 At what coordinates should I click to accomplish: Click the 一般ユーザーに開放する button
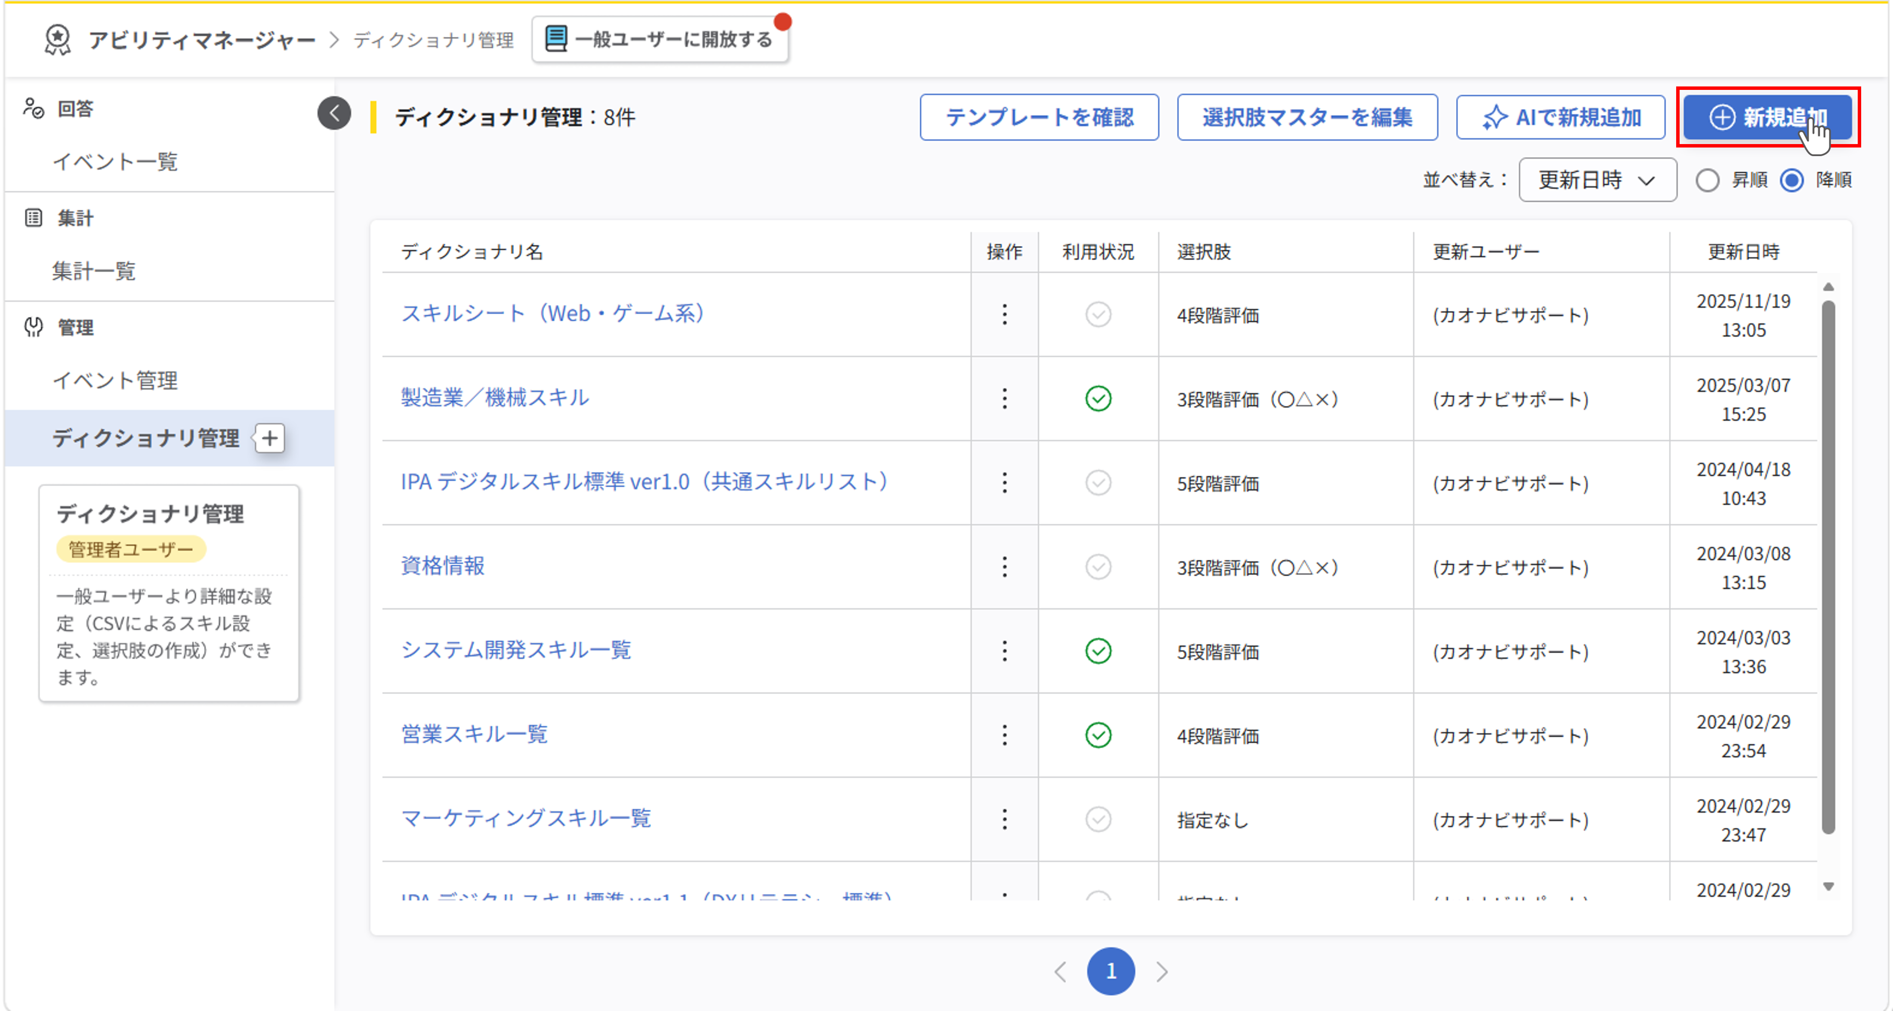(x=660, y=40)
